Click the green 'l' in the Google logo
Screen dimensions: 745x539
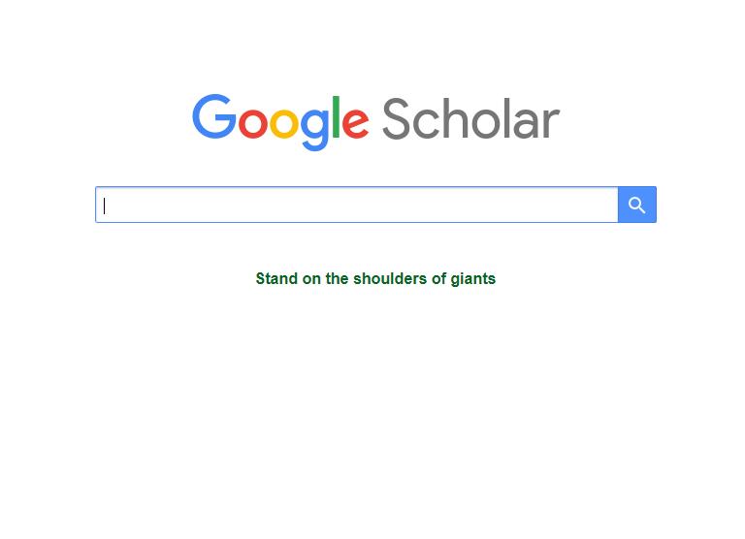(336, 117)
